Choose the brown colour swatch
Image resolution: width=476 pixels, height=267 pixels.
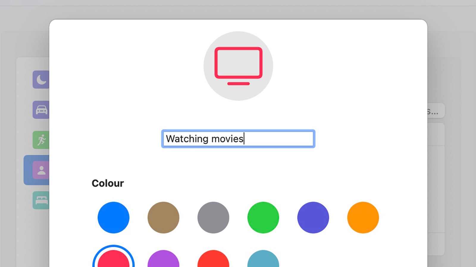[163, 217]
